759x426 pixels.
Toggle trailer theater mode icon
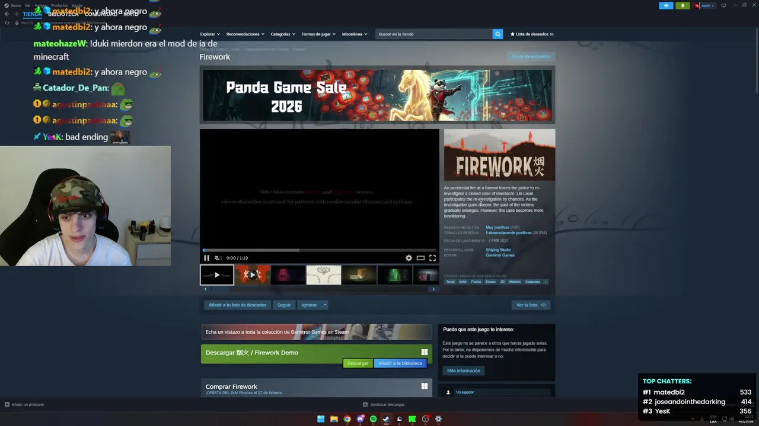click(420, 258)
